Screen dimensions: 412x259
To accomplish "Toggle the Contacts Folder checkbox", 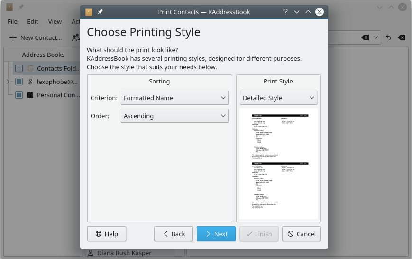I will (19, 68).
